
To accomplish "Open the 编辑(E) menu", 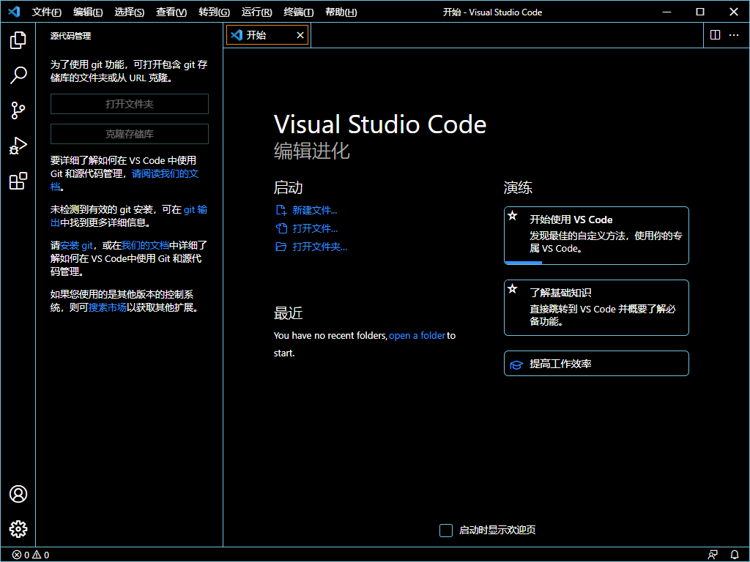I will pyautogui.click(x=88, y=12).
